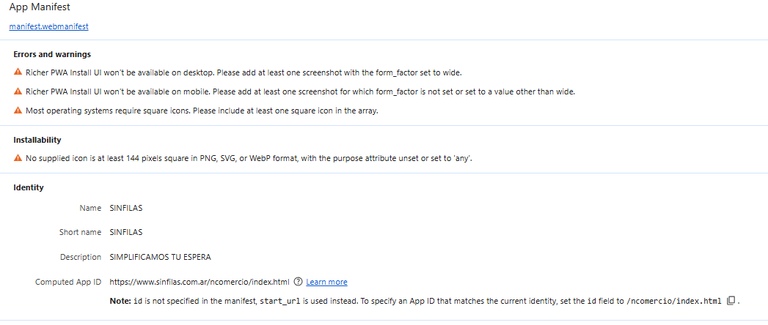The height and width of the screenshot is (325, 768).
Task: Click the Errors and warnings section header
Action: pyautogui.click(x=52, y=54)
